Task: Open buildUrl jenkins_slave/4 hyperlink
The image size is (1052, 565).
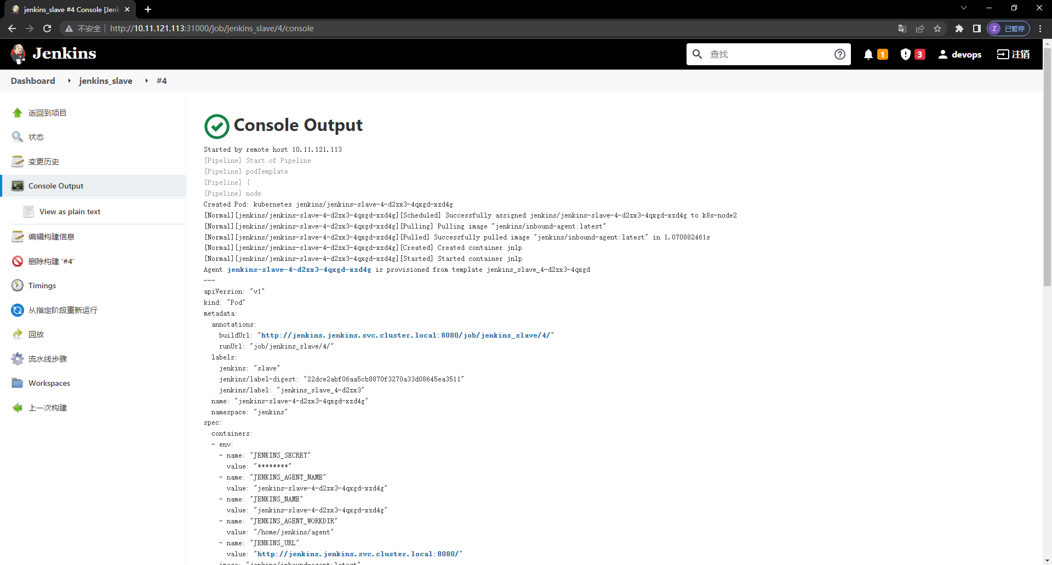Action: click(x=405, y=335)
